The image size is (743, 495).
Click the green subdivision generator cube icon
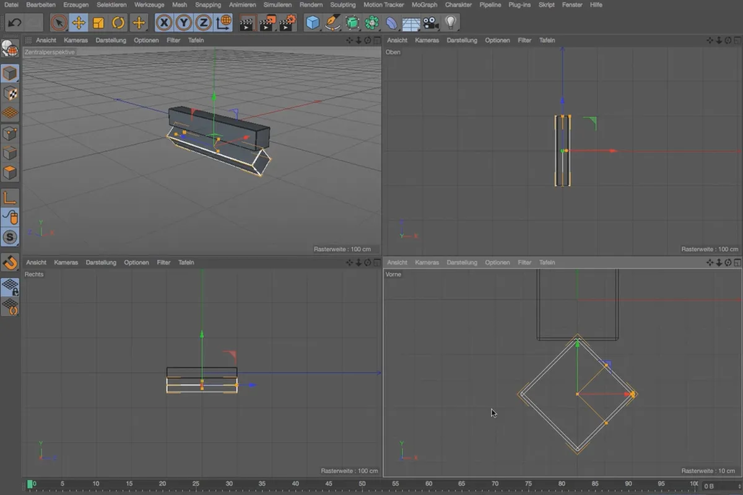(x=352, y=24)
